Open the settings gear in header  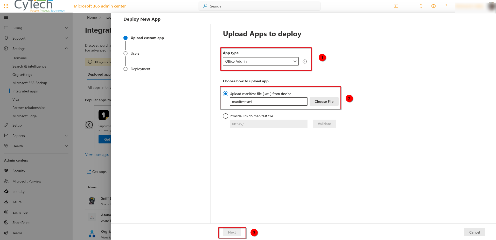tap(434, 6)
